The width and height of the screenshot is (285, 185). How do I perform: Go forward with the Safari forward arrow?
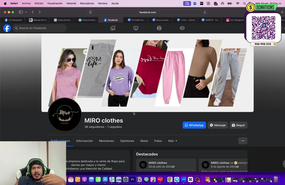[40, 12]
